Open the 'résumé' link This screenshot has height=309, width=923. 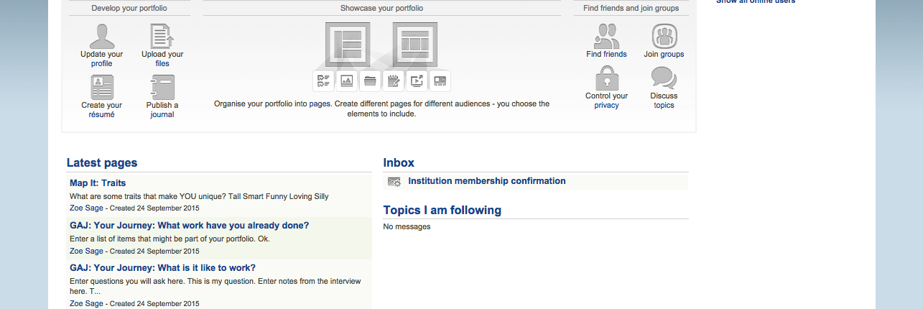click(102, 115)
